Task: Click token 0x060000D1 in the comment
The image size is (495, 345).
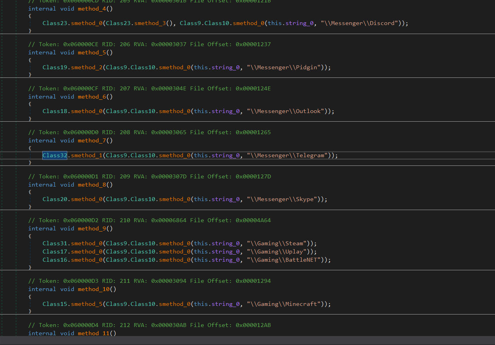Action: [81, 176]
